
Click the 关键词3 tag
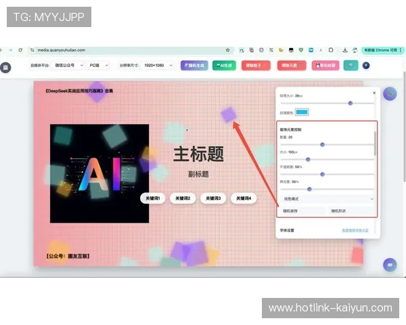click(x=213, y=198)
